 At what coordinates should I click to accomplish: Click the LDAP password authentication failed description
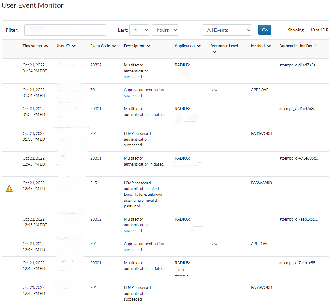point(144,194)
